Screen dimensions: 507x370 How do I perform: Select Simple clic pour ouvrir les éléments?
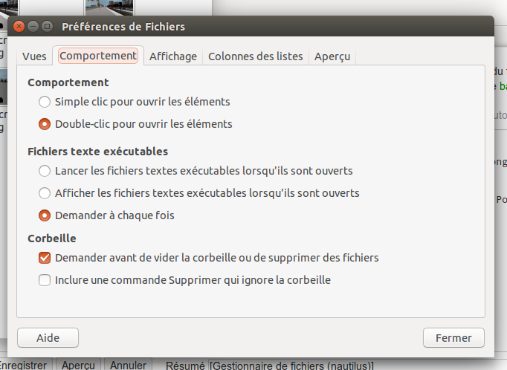pos(45,101)
